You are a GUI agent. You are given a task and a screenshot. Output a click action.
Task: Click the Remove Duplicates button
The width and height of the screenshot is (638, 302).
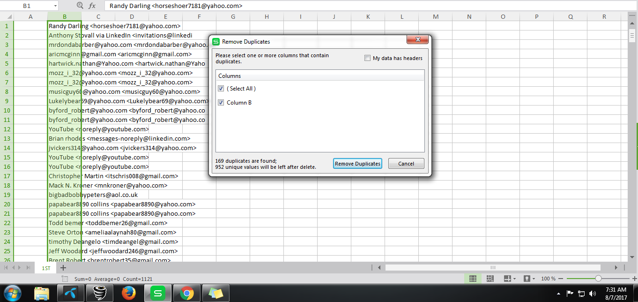[357, 164]
